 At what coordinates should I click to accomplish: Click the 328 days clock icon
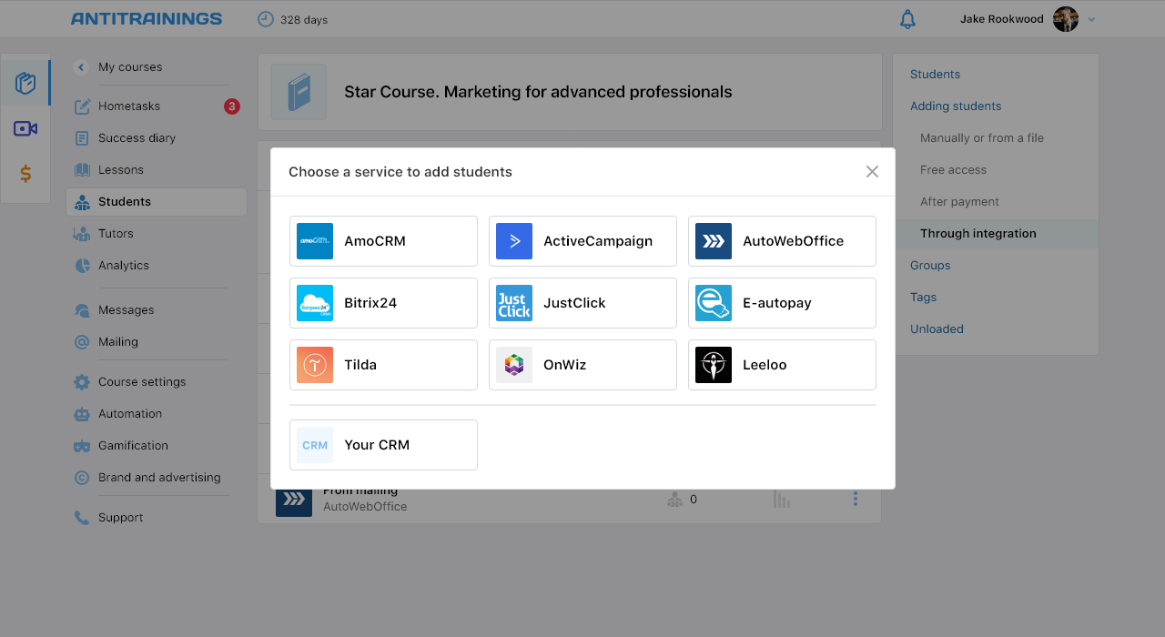[266, 19]
